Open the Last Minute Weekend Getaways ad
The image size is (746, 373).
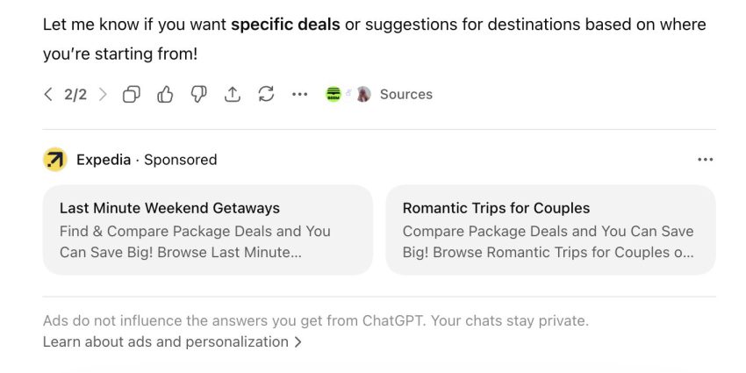click(169, 208)
